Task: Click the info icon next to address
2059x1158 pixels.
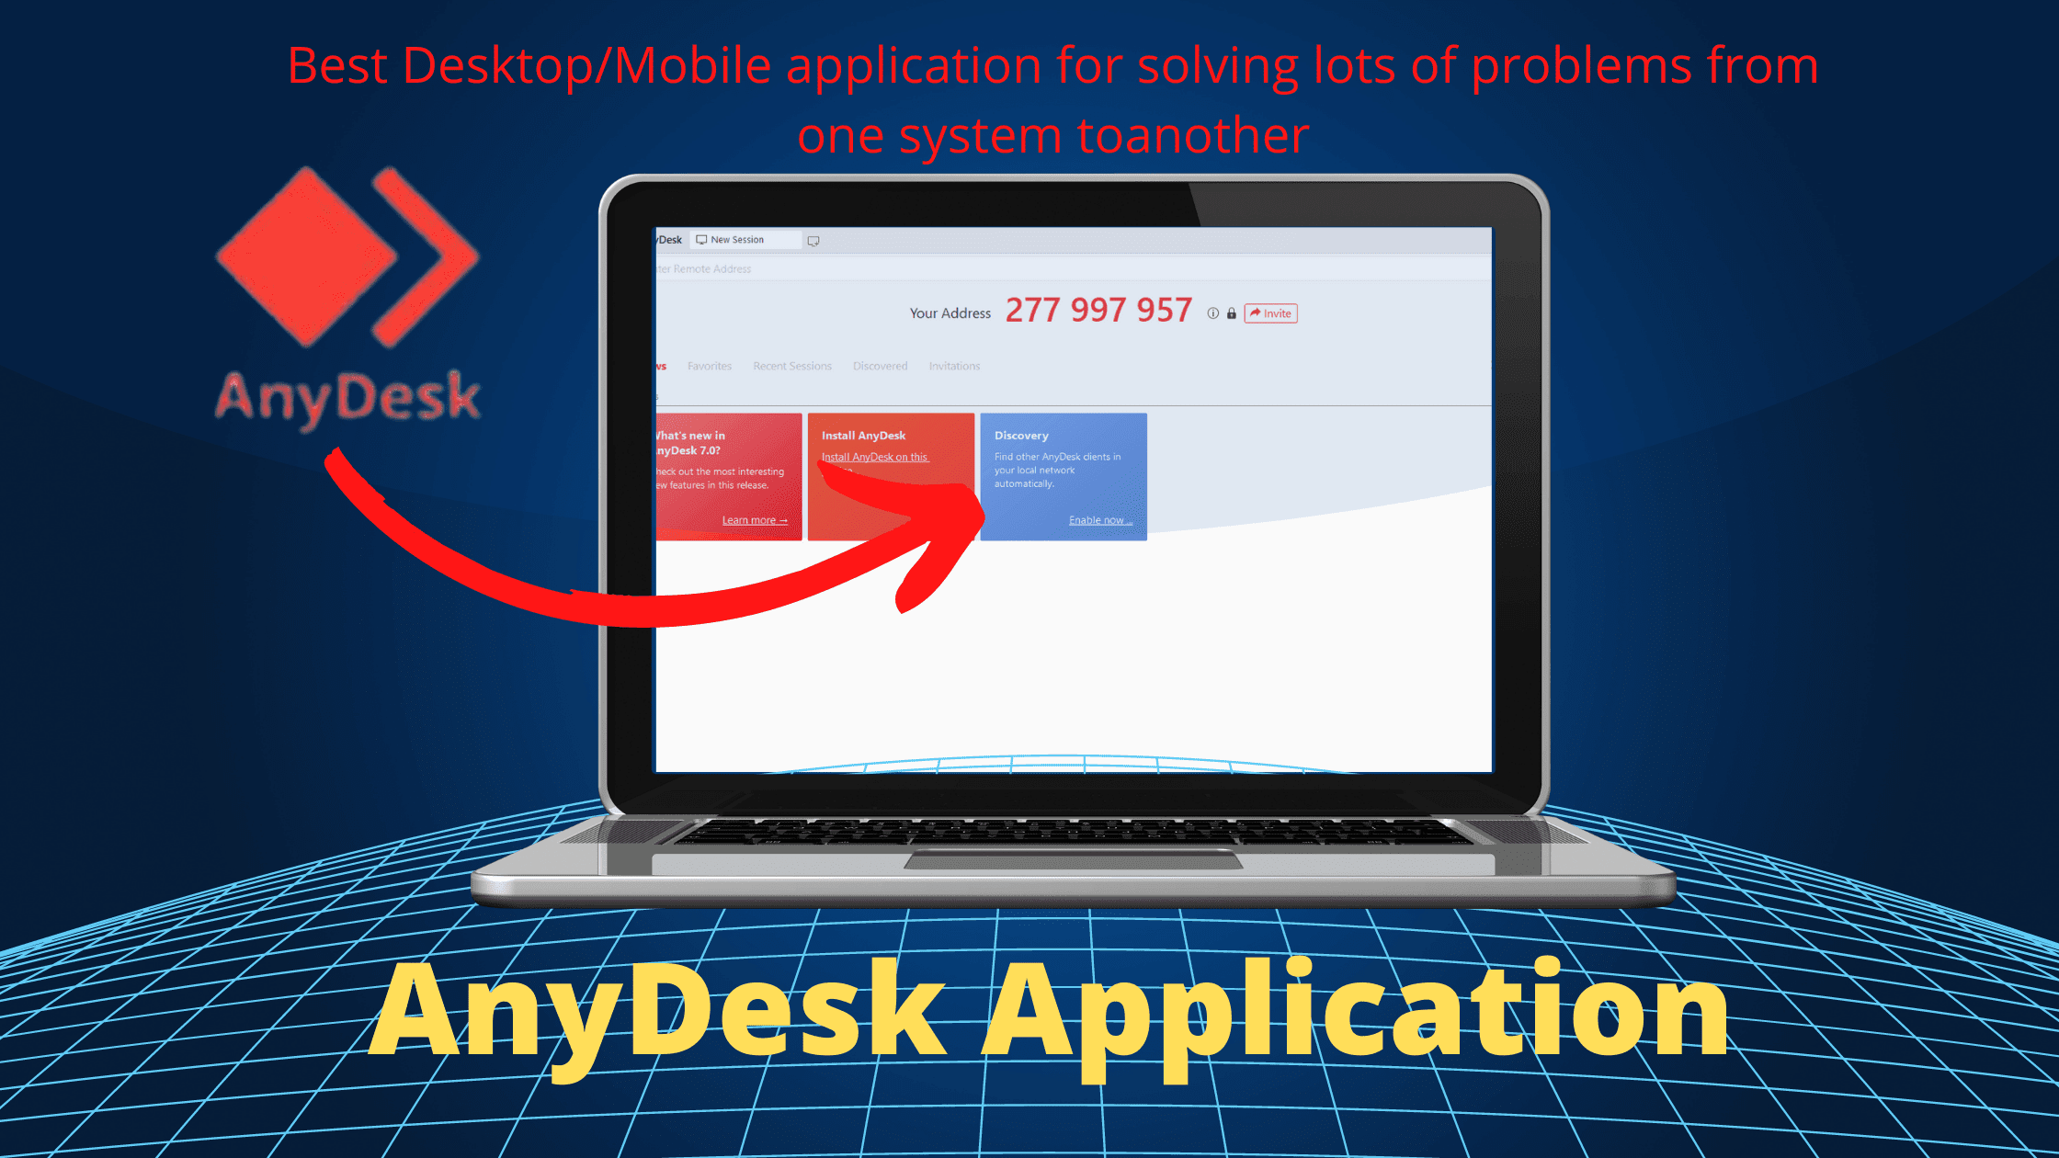Action: pos(1213,312)
